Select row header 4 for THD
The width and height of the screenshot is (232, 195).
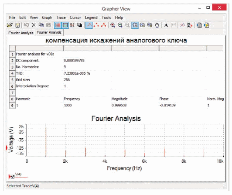(12, 73)
